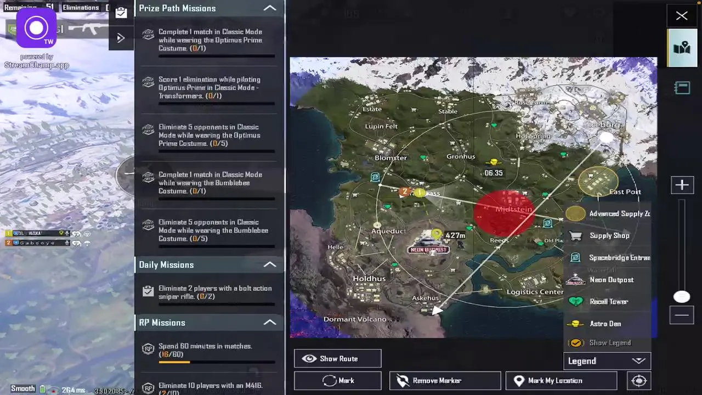
Task: Click the Astro Den icon above 06:35
Action: pos(494,162)
